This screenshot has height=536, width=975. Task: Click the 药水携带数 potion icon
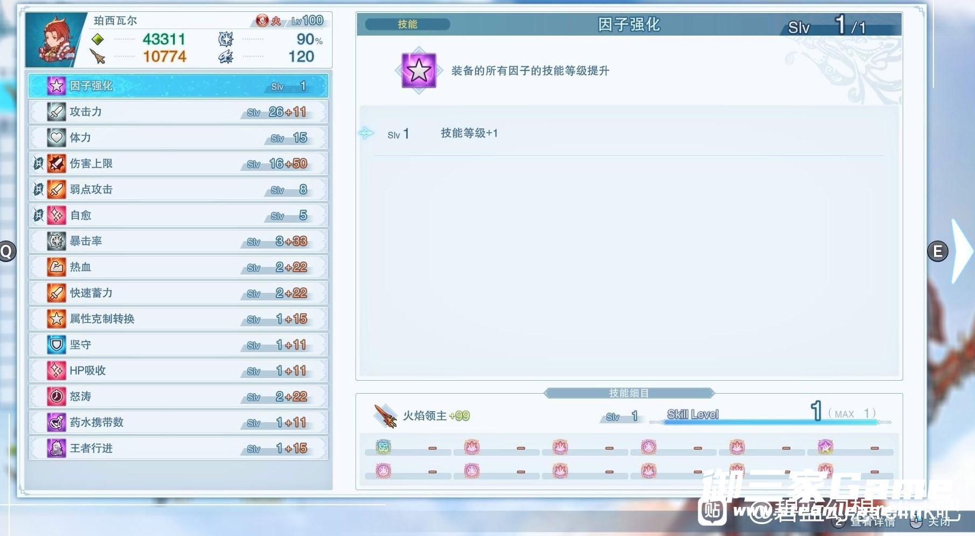[57, 422]
